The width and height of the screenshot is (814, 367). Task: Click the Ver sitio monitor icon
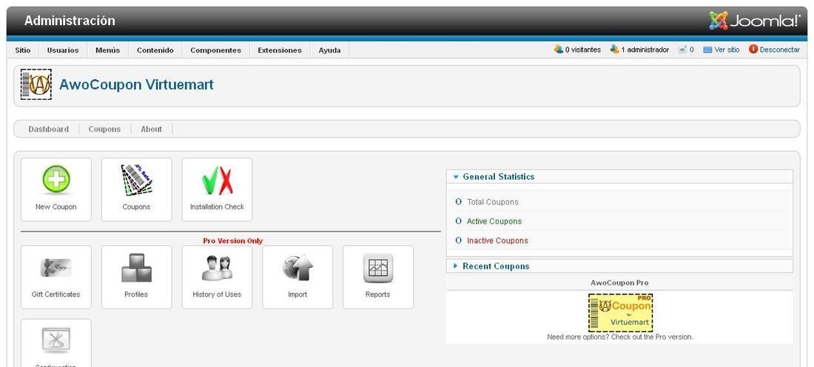707,50
